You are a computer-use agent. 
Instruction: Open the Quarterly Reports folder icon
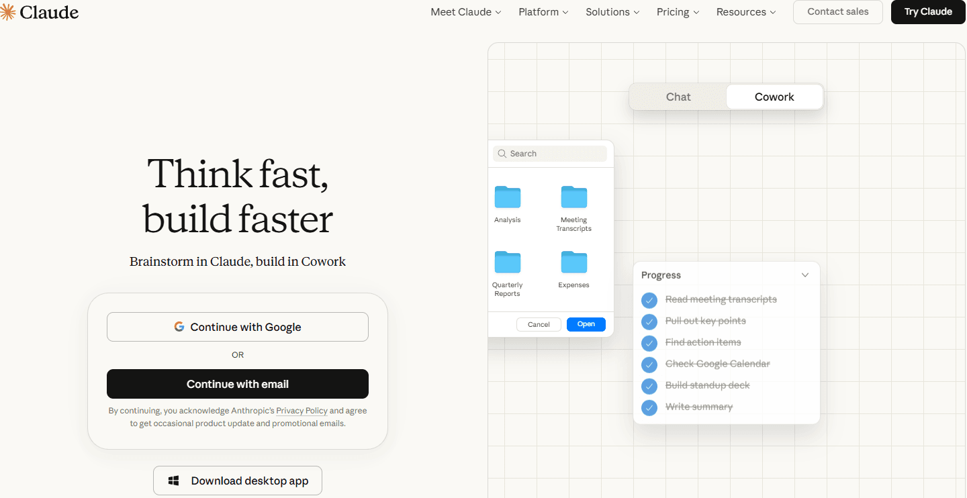pos(507,262)
